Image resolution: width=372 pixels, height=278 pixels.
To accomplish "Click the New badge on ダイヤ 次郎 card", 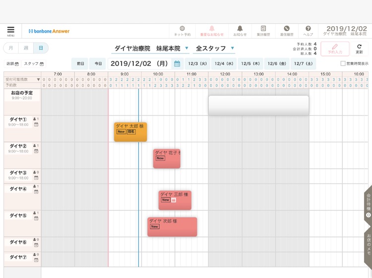I will (x=154, y=227).
